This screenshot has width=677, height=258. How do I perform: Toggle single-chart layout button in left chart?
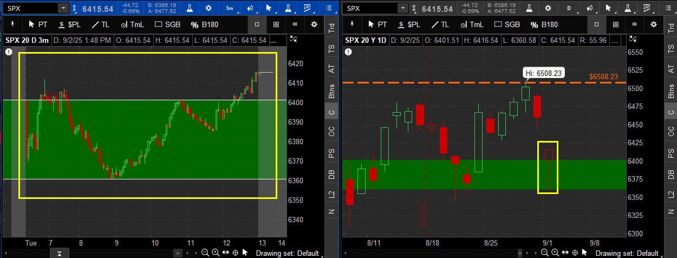[x=257, y=24]
